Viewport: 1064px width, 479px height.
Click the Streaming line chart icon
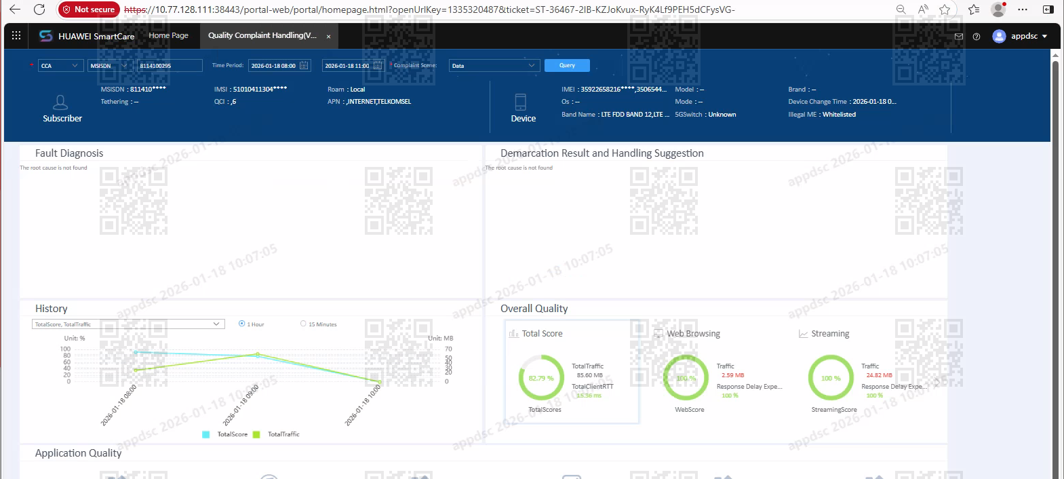tap(803, 334)
